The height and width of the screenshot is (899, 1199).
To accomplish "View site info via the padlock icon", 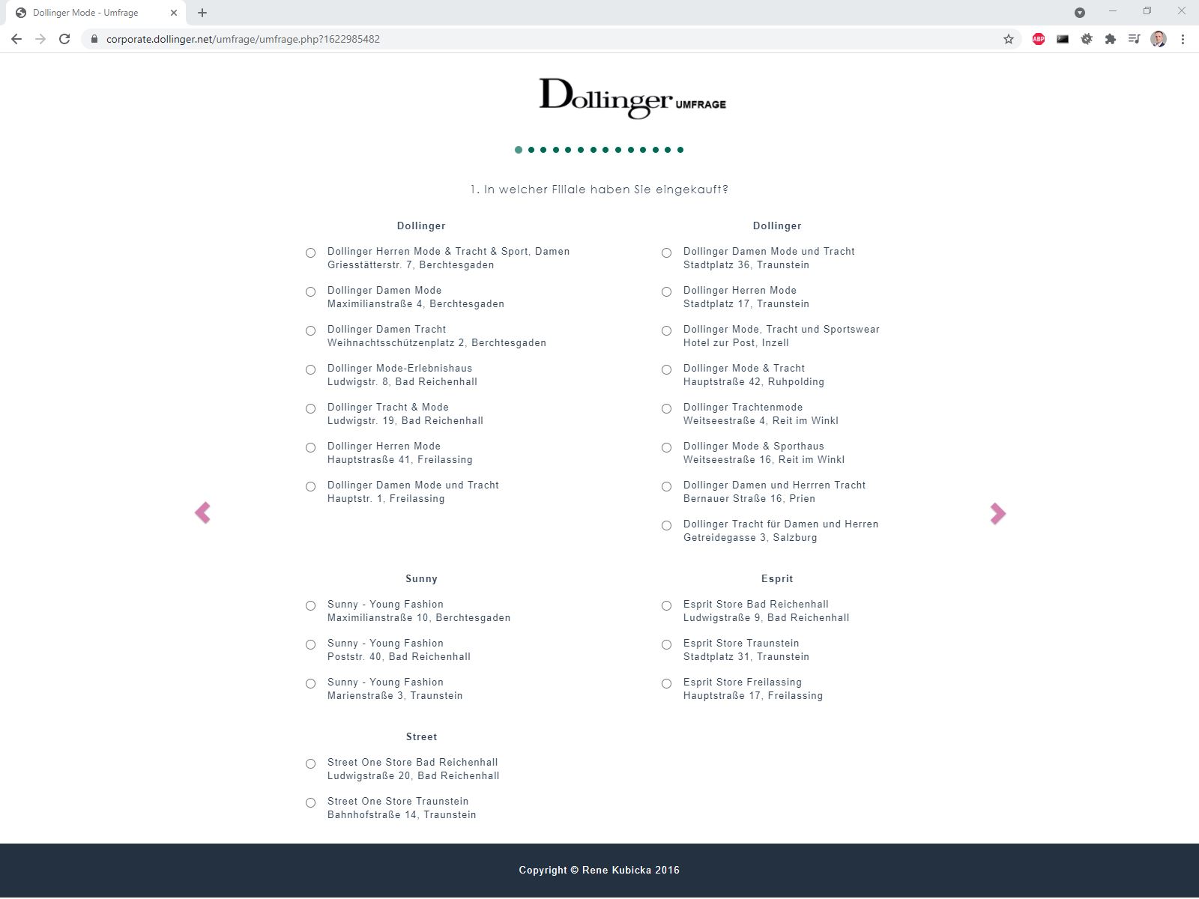I will 94,39.
